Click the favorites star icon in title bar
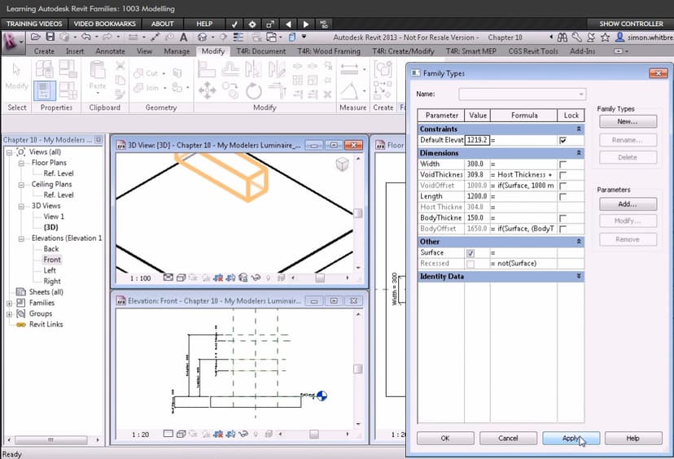The width and height of the screenshot is (674, 459). coord(606,37)
